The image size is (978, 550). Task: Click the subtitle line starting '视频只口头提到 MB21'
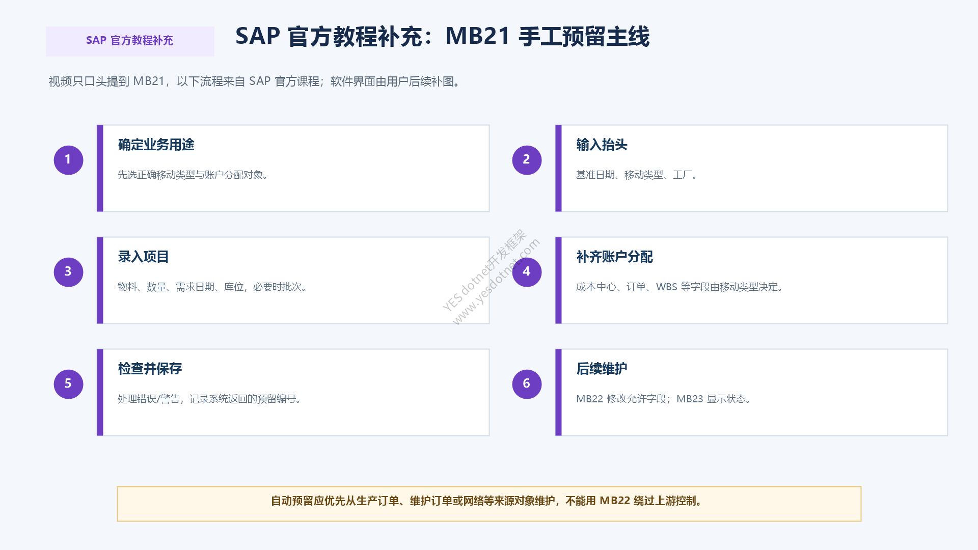click(255, 81)
